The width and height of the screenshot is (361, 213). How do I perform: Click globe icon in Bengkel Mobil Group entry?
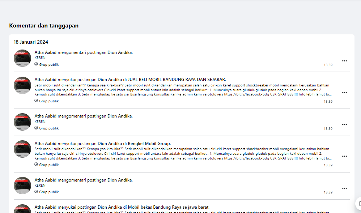coord(36,165)
